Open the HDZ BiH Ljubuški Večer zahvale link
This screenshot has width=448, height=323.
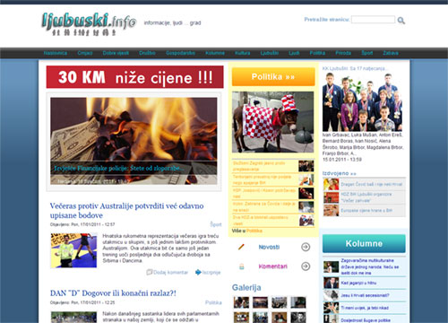pyautogui.click(x=366, y=197)
